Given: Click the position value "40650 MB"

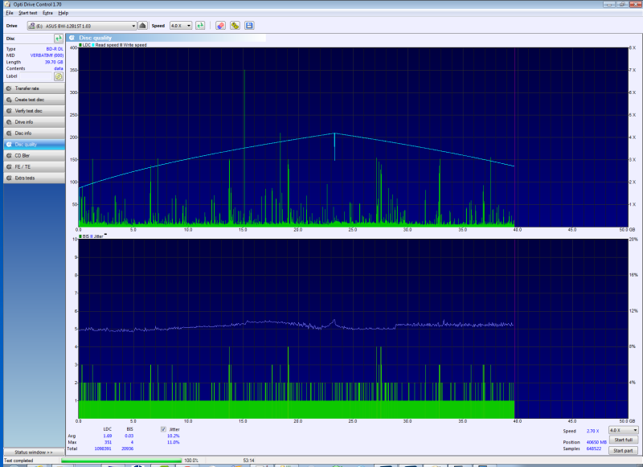Looking at the screenshot, I should click(x=596, y=442).
